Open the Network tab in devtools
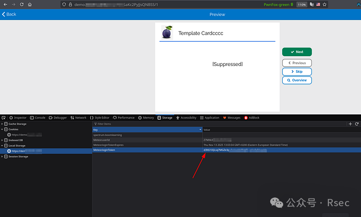361x217 pixels. [x=78, y=118]
